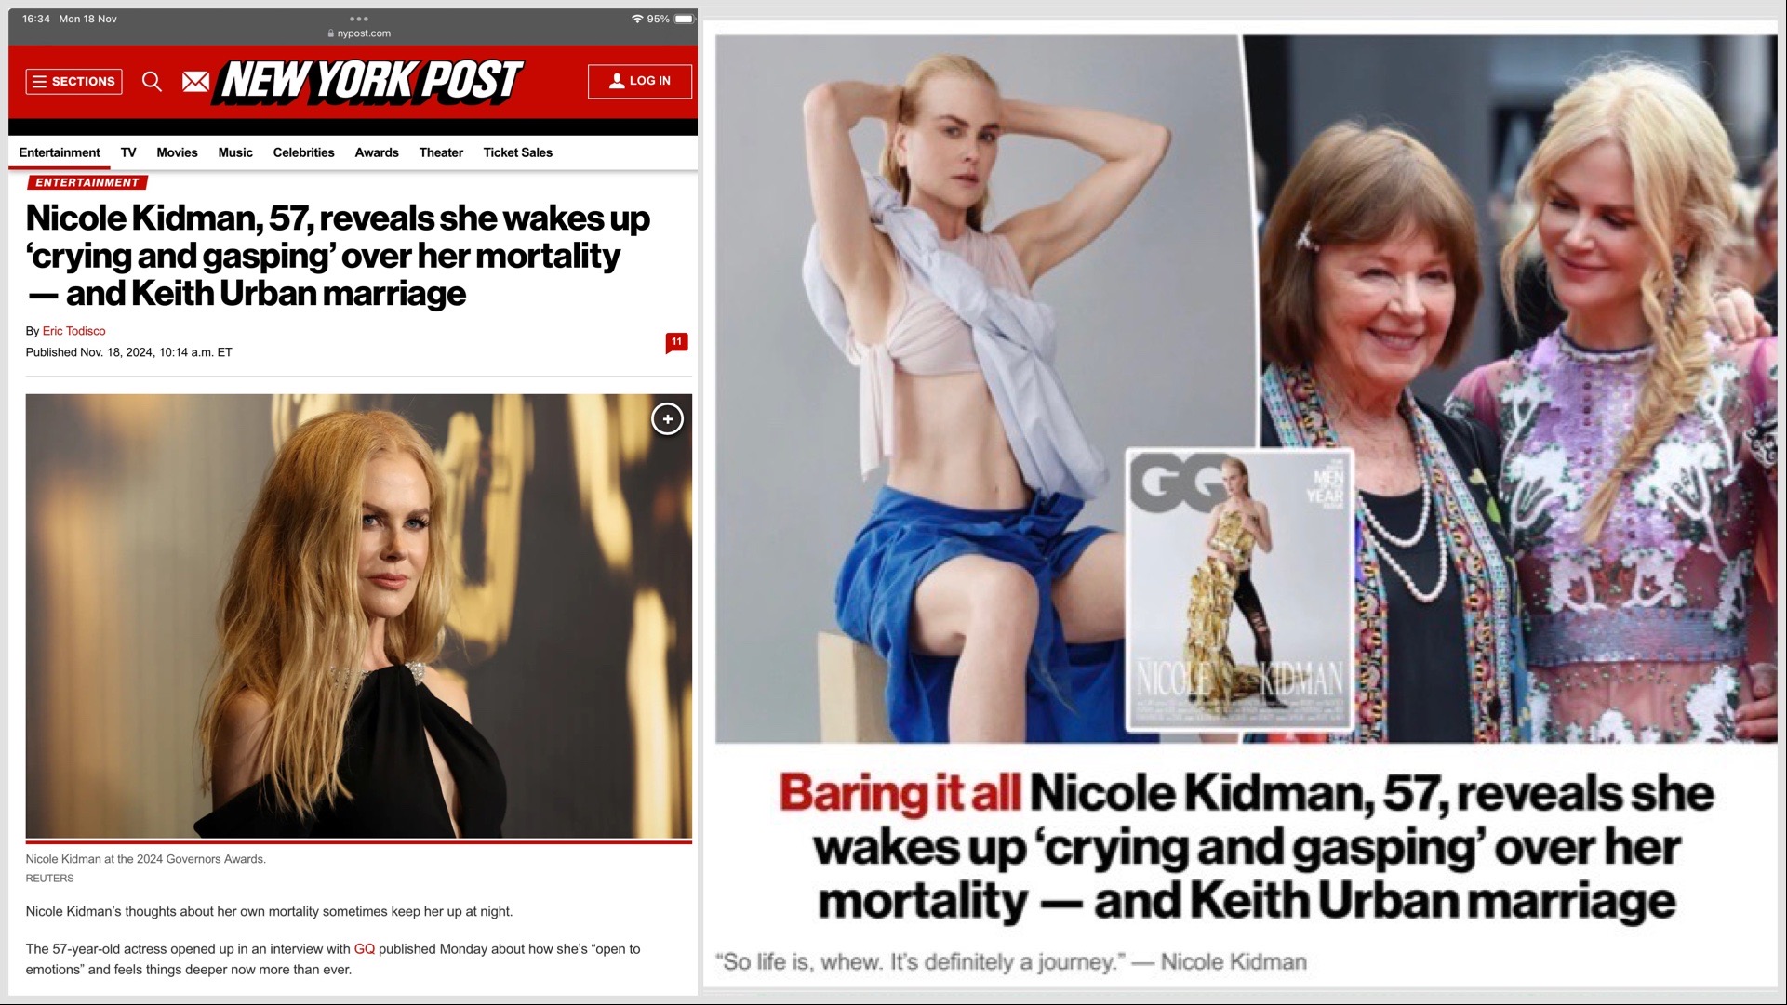The width and height of the screenshot is (1787, 1005).
Task: Open the red comments bubble showing 11
Action: click(x=676, y=343)
